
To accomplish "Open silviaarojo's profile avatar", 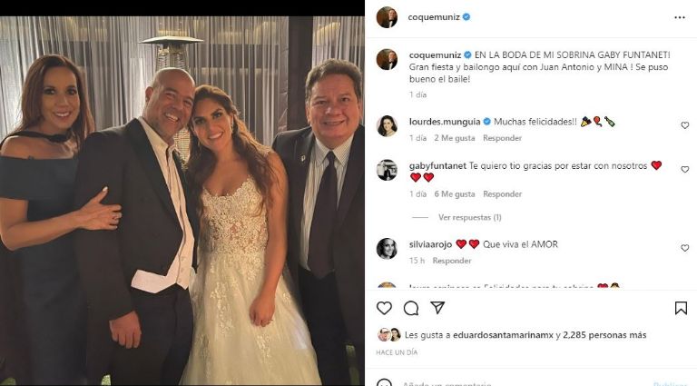I will [x=387, y=248].
